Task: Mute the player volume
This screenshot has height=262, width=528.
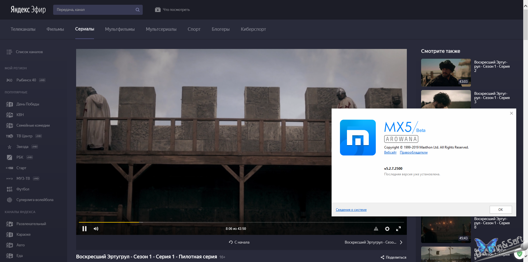Action: (x=96, y=229)
